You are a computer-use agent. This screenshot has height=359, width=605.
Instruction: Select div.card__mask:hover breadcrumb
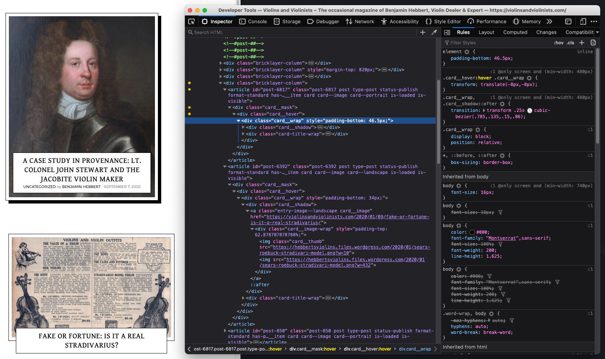313,349
